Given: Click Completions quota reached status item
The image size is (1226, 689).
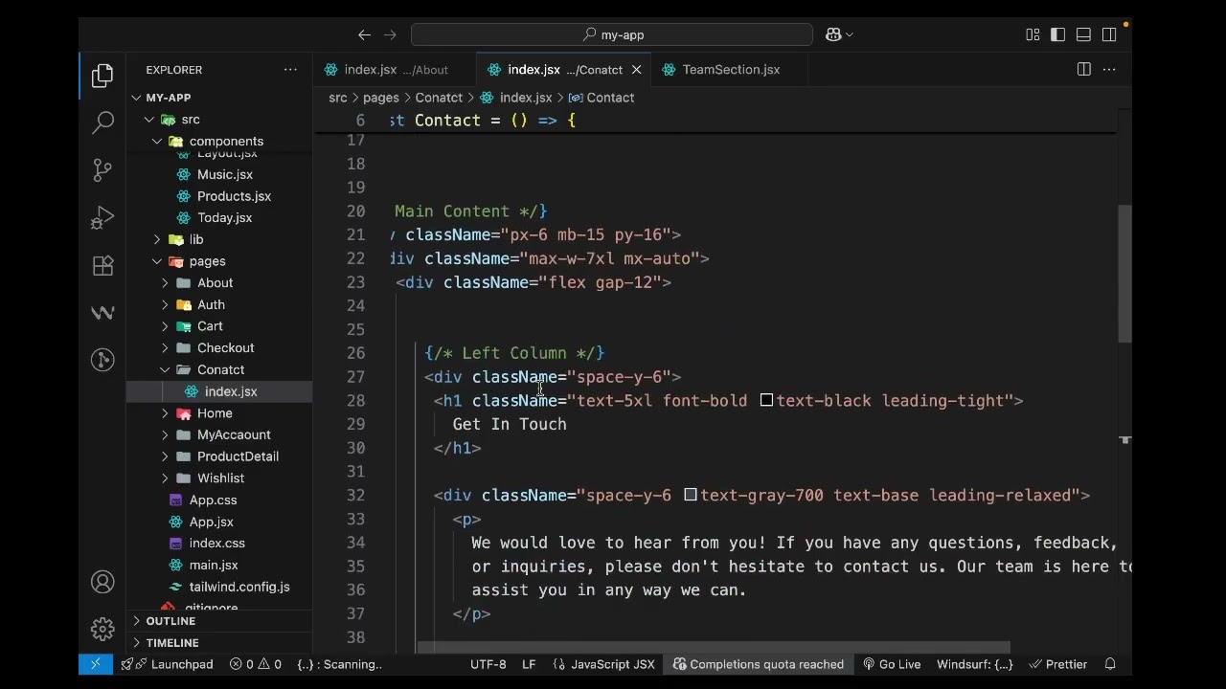Looking at the screenshot, I should point(758,664).
